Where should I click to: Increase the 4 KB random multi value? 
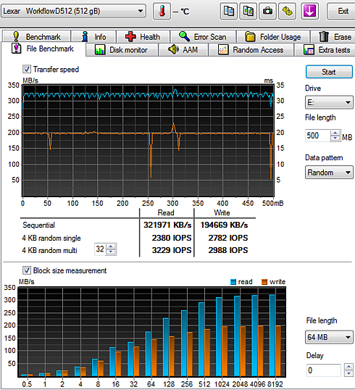[111, 246]
